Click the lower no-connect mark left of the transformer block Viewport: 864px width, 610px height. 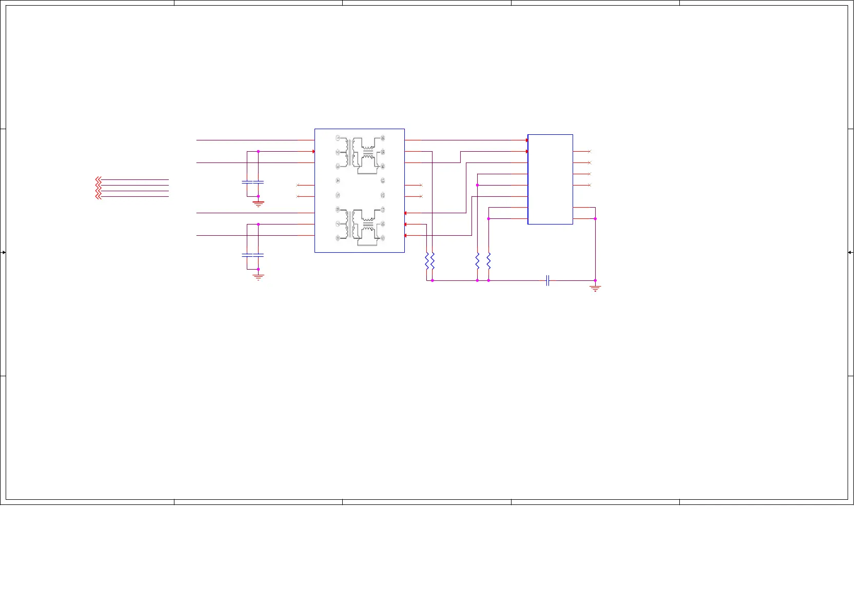coord(298,196)
